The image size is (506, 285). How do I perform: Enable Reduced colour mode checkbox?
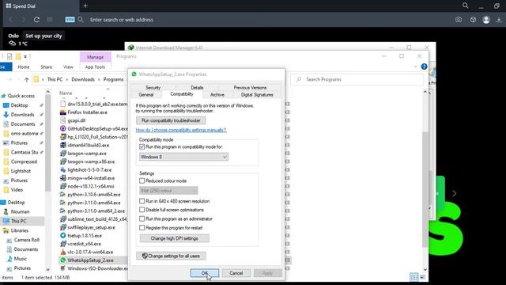[x=142, y=180]
